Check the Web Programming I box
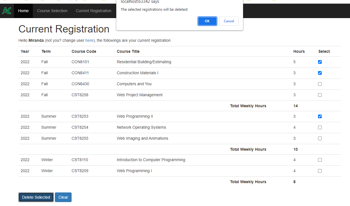This screenshot has width=350, height=206. point(320,171)
